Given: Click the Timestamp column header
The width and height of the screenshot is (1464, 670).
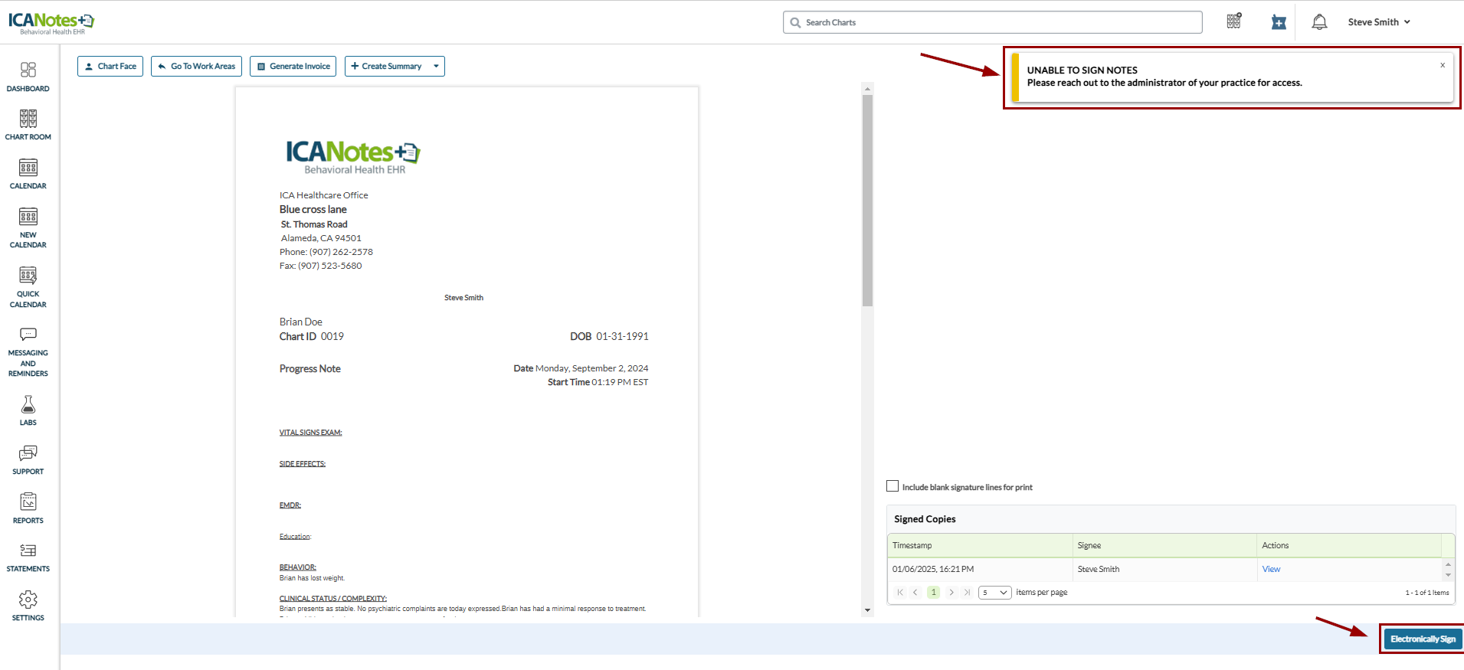Looking at the screenshot, I should point(980,545).
